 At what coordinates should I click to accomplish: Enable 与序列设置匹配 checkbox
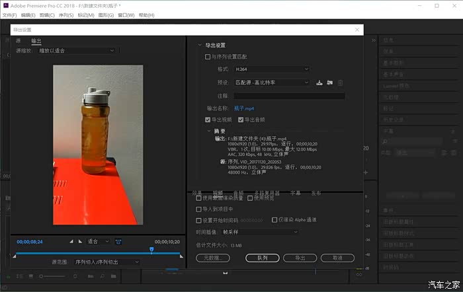(208, 57)
